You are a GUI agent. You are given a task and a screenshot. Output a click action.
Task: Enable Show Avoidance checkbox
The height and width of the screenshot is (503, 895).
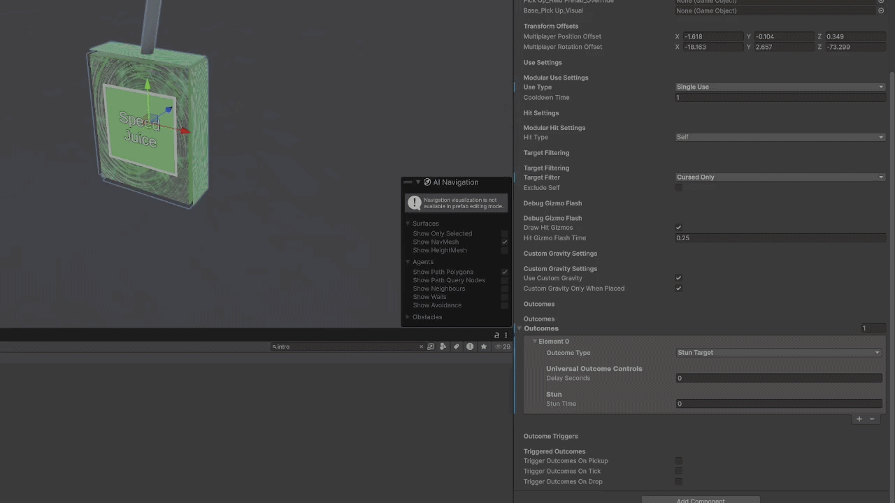pyautogui.click(x=504, y=305)
